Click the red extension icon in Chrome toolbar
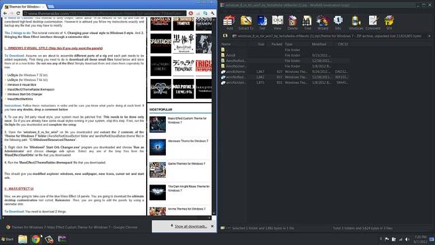435x245 pixels. click(191, 14)
